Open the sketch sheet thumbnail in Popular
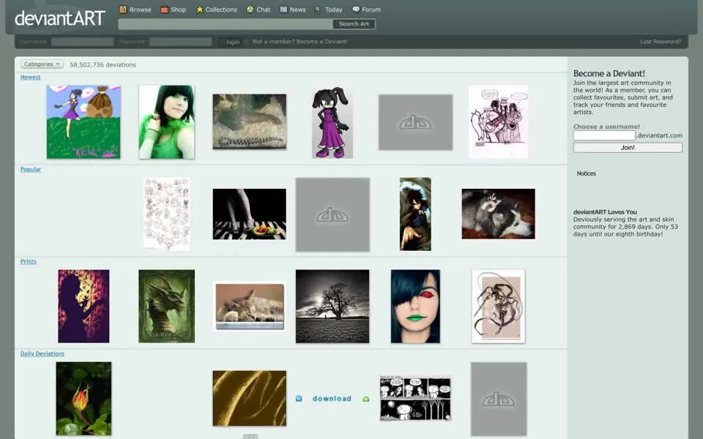703x439 pixels. 167,214
